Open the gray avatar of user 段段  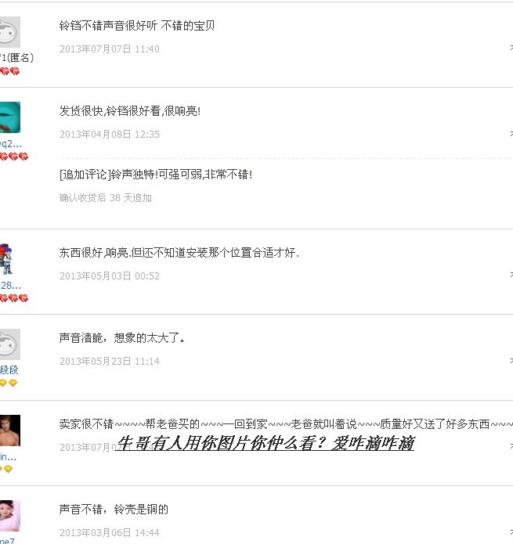pos(10,344)
